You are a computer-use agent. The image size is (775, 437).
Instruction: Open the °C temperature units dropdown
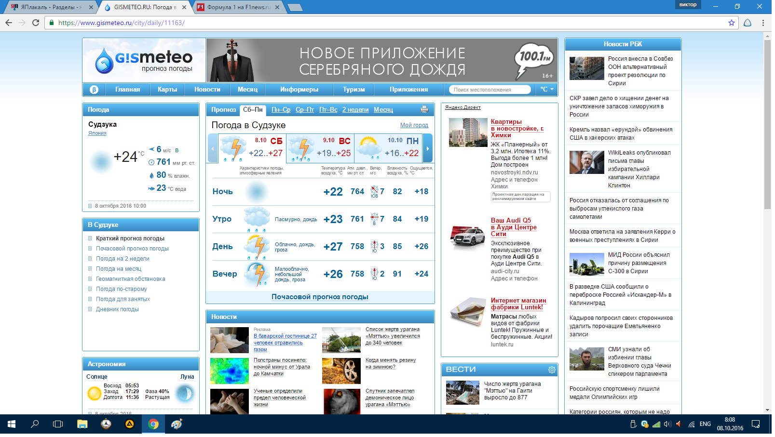546,90
